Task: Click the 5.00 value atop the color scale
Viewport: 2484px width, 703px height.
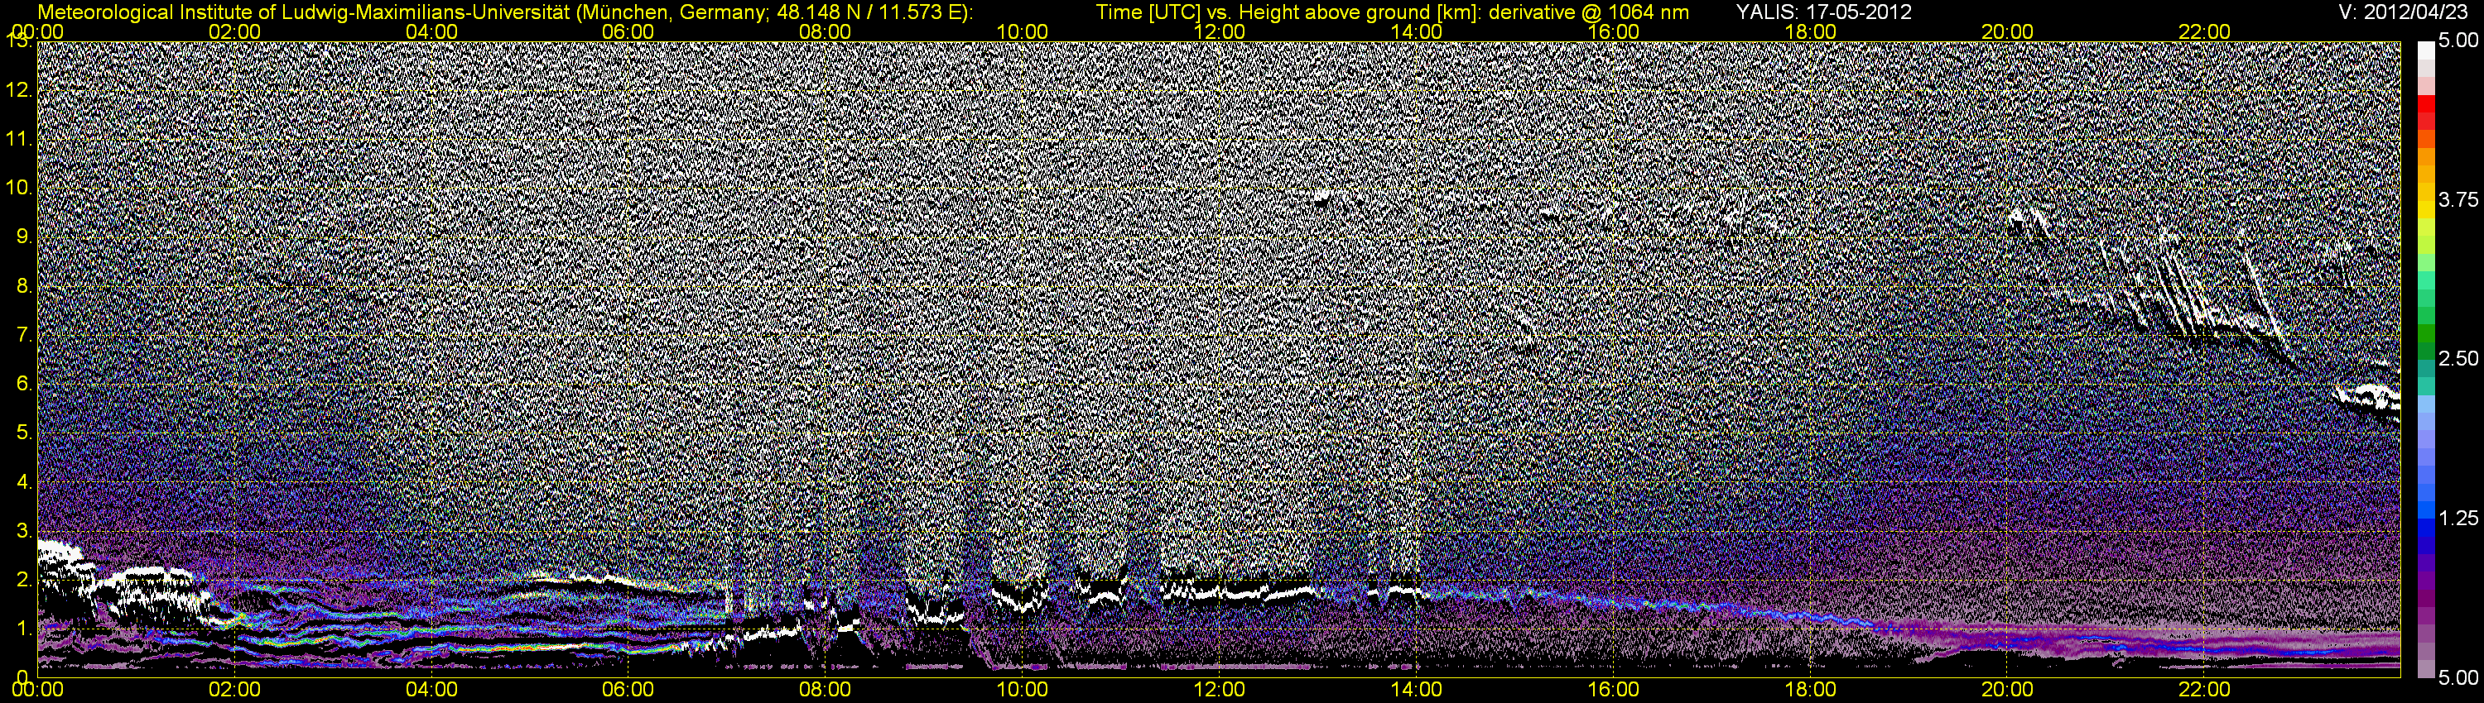Action: pos(2458,41)
